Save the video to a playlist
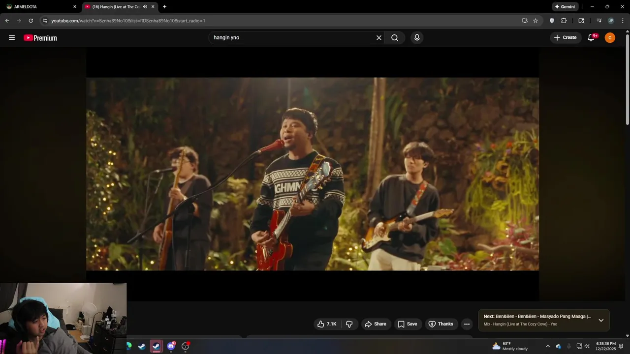The width and height of the screenshot is (630, 354). click(408, 324)
